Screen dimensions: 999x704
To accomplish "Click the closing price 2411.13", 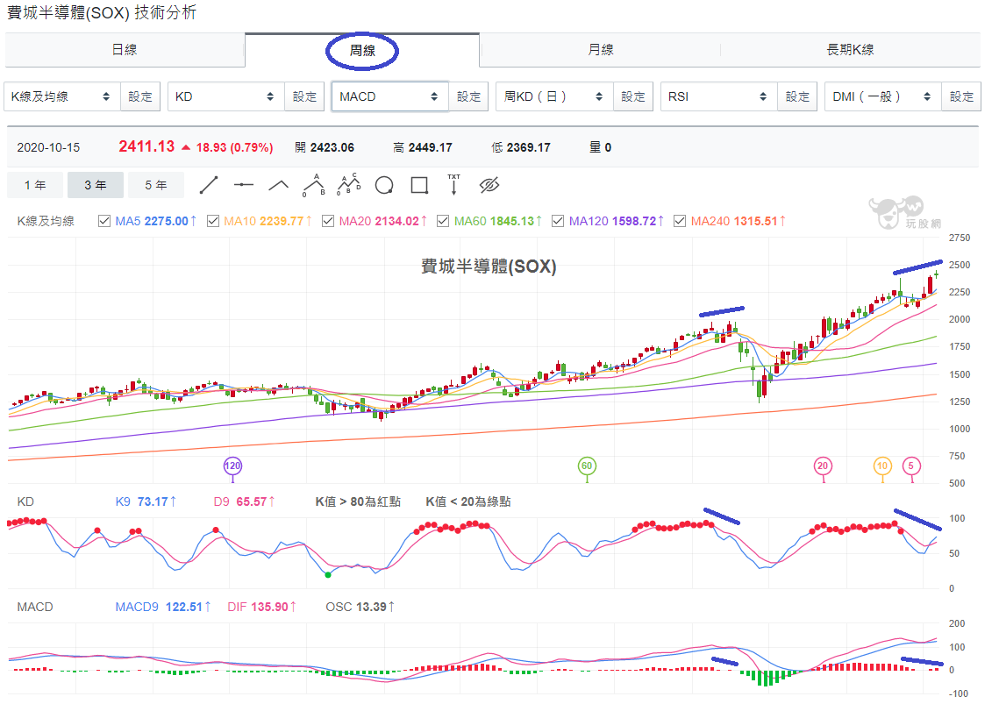I will 146,146.
